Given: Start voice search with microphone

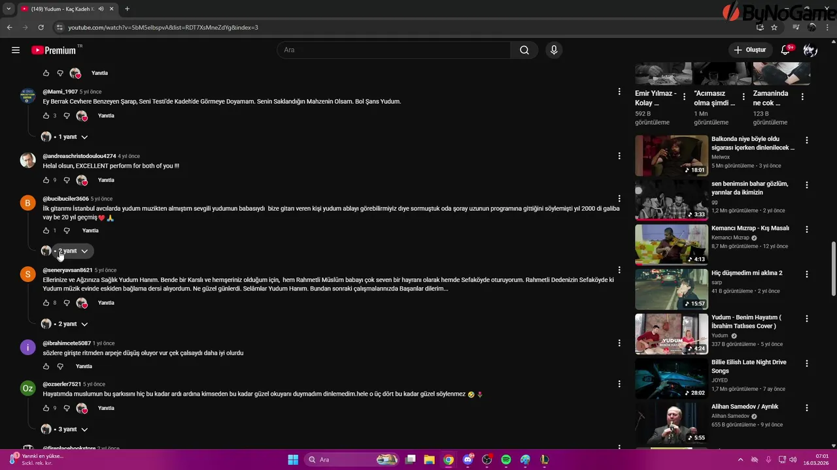Looking at the screenshot, I should click(x=554, y=50).
